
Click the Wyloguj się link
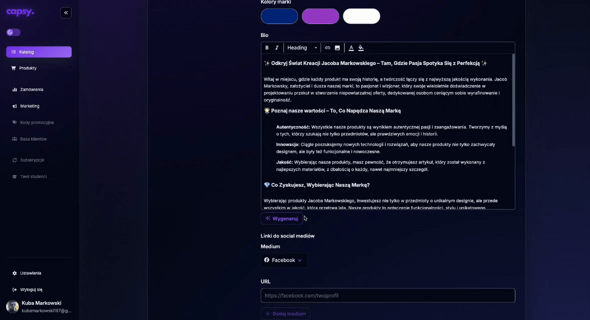[x=31, y=289]
